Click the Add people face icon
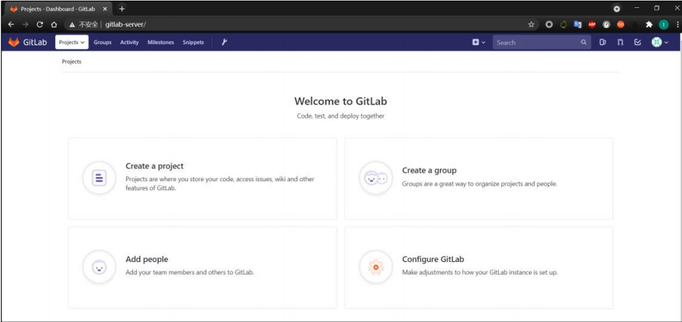Viewport: 682px width, 322px height. point(99,267)
